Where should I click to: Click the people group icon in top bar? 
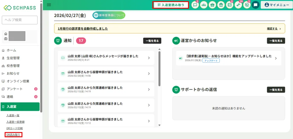tap(204, 5)
